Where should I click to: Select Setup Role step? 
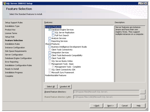click(10, 37)
